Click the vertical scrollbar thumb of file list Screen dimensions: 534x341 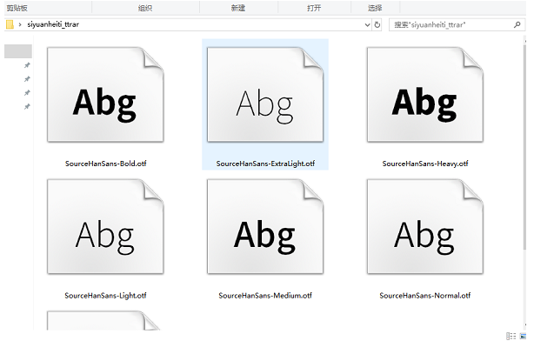[x=524, y=149]
